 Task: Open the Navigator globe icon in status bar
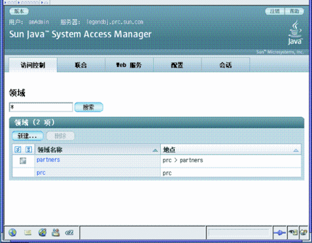pos(12,232)
